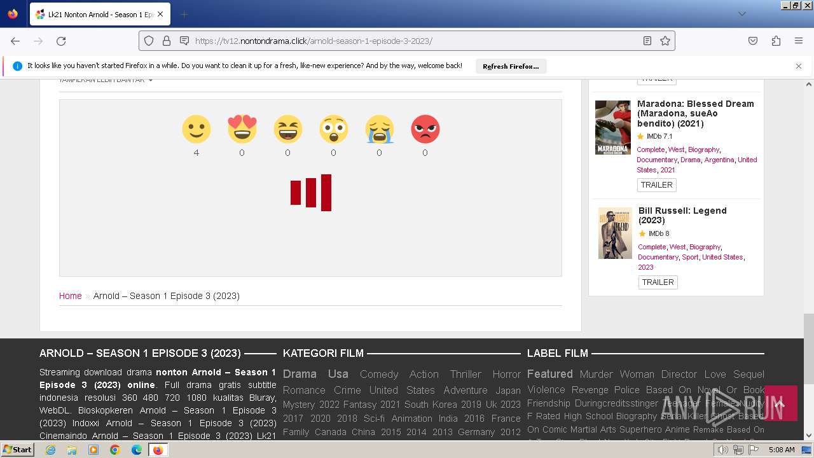
Task: Click the Refresh Firefox button
Action: coord(511,66)
